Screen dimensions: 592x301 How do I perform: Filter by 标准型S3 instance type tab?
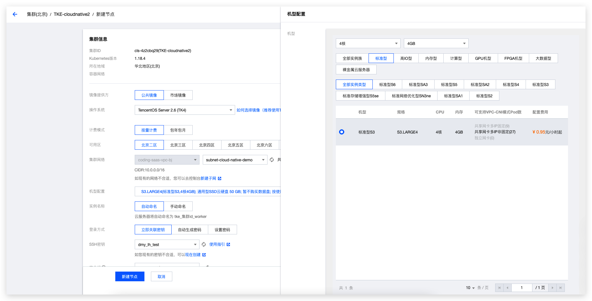(x=541, y=84)
